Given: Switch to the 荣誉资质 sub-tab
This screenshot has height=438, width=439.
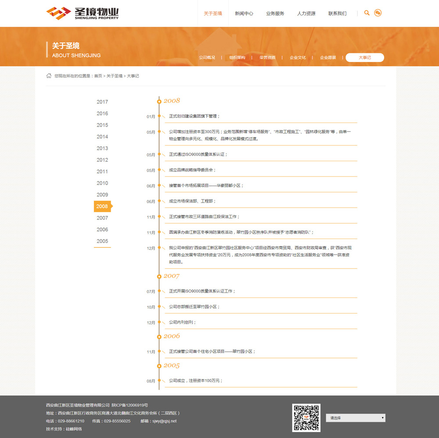Looking at the screenshot, I should pos(267,58).
